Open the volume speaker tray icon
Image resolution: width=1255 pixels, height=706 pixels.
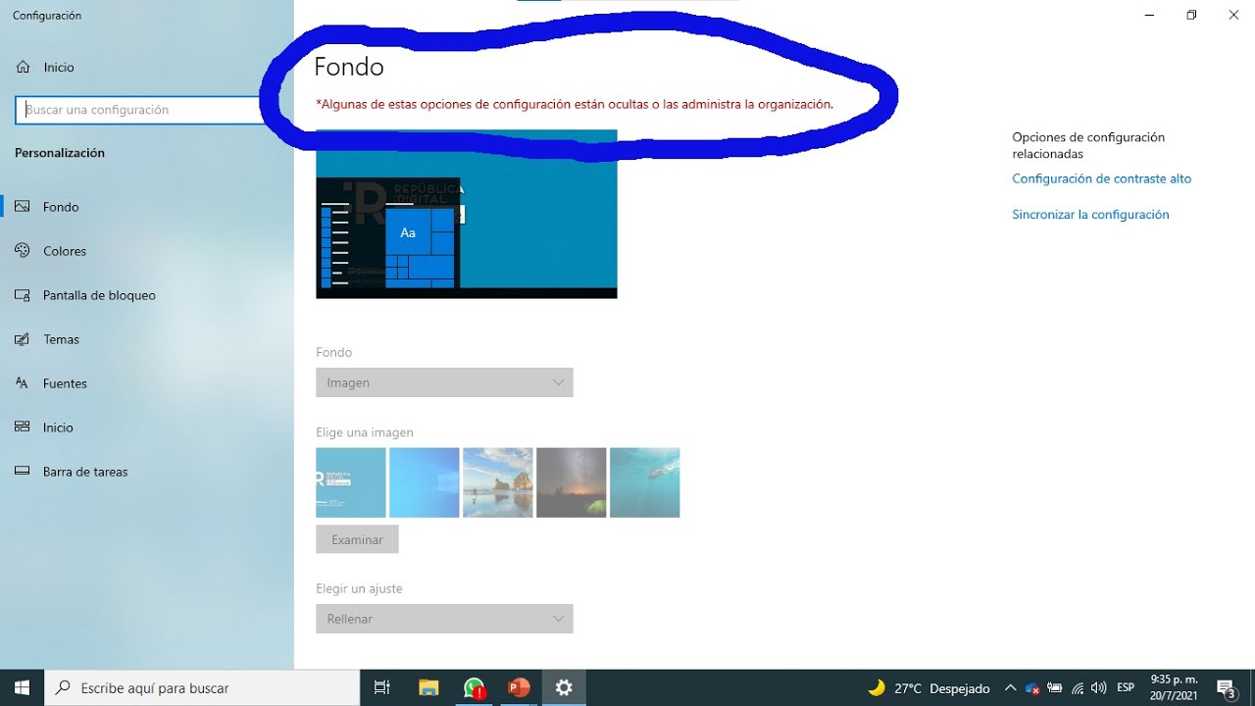(1099, 688)
